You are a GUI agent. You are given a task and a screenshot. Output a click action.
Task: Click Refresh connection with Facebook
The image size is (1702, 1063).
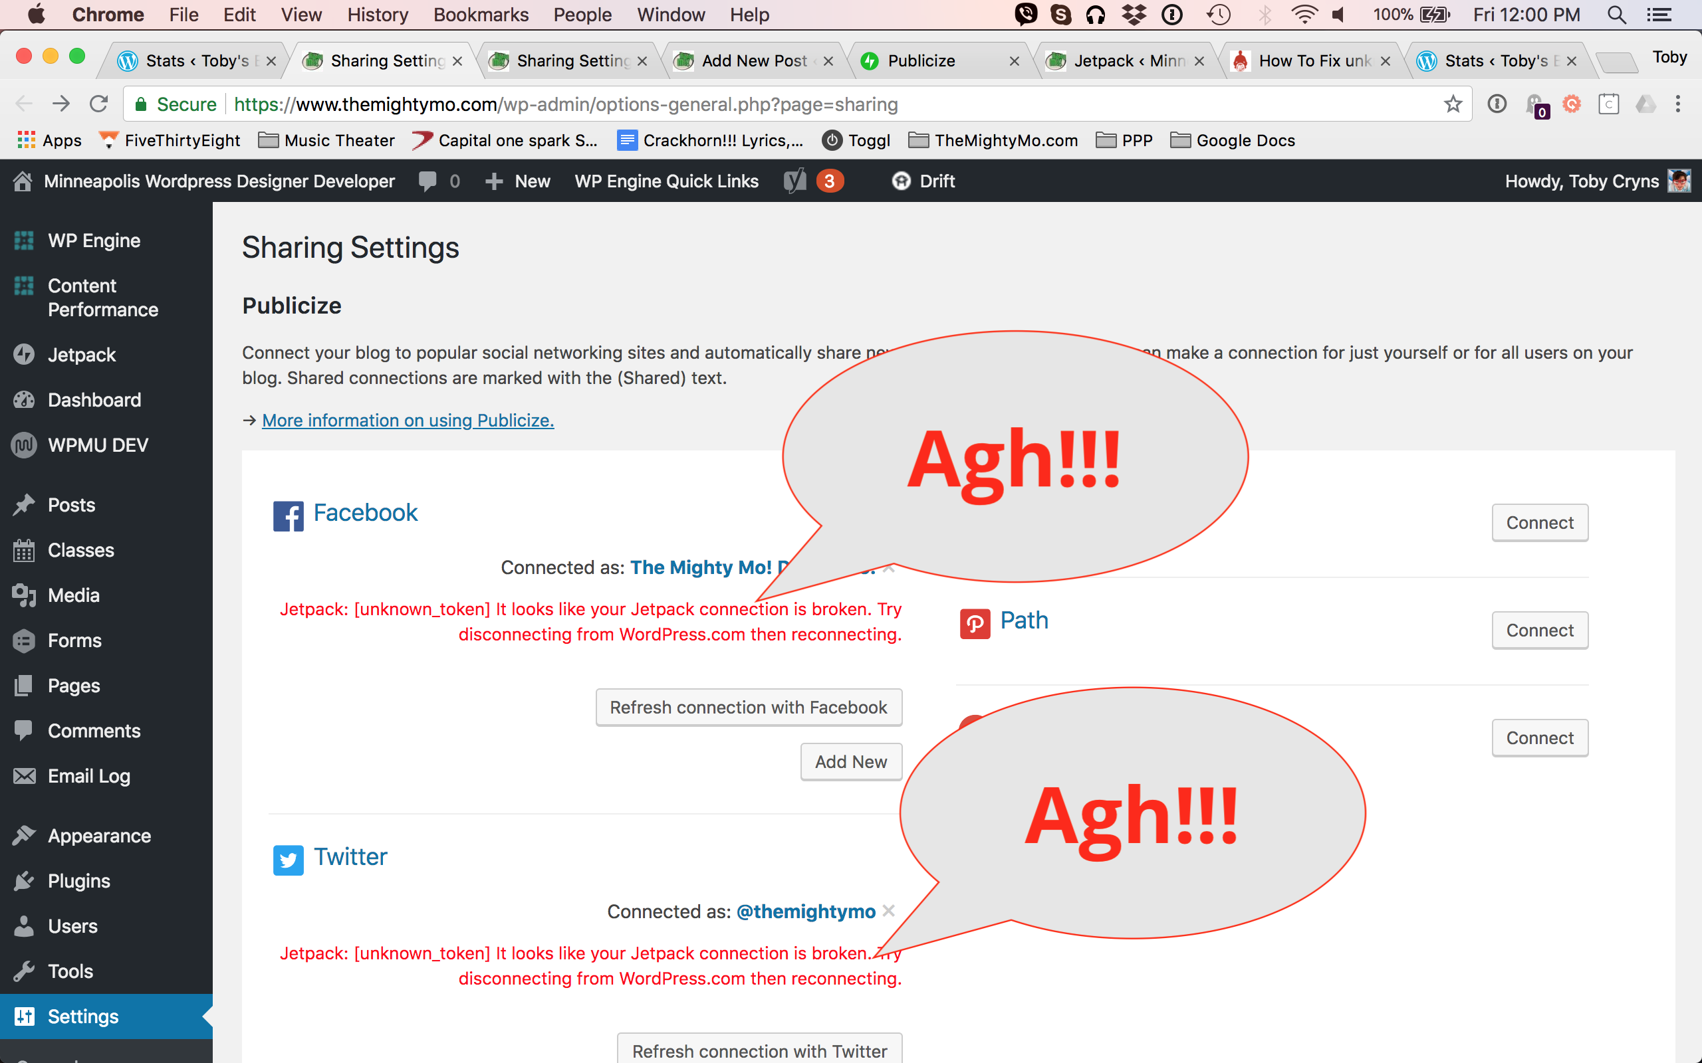tap(749, 706)
